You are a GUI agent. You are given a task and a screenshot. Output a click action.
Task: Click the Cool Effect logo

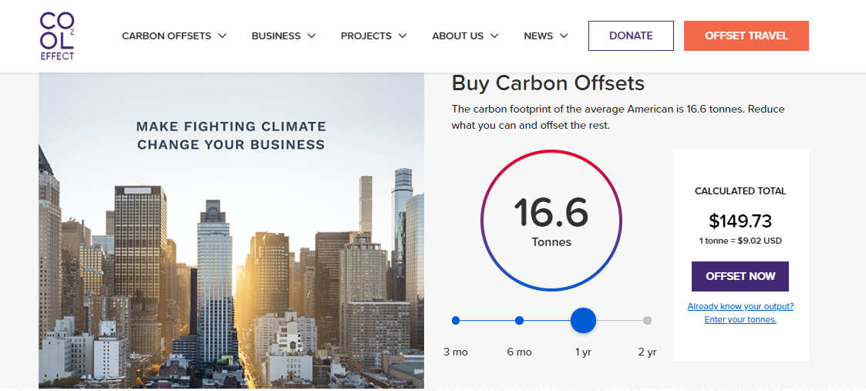[x=57, y=36]
